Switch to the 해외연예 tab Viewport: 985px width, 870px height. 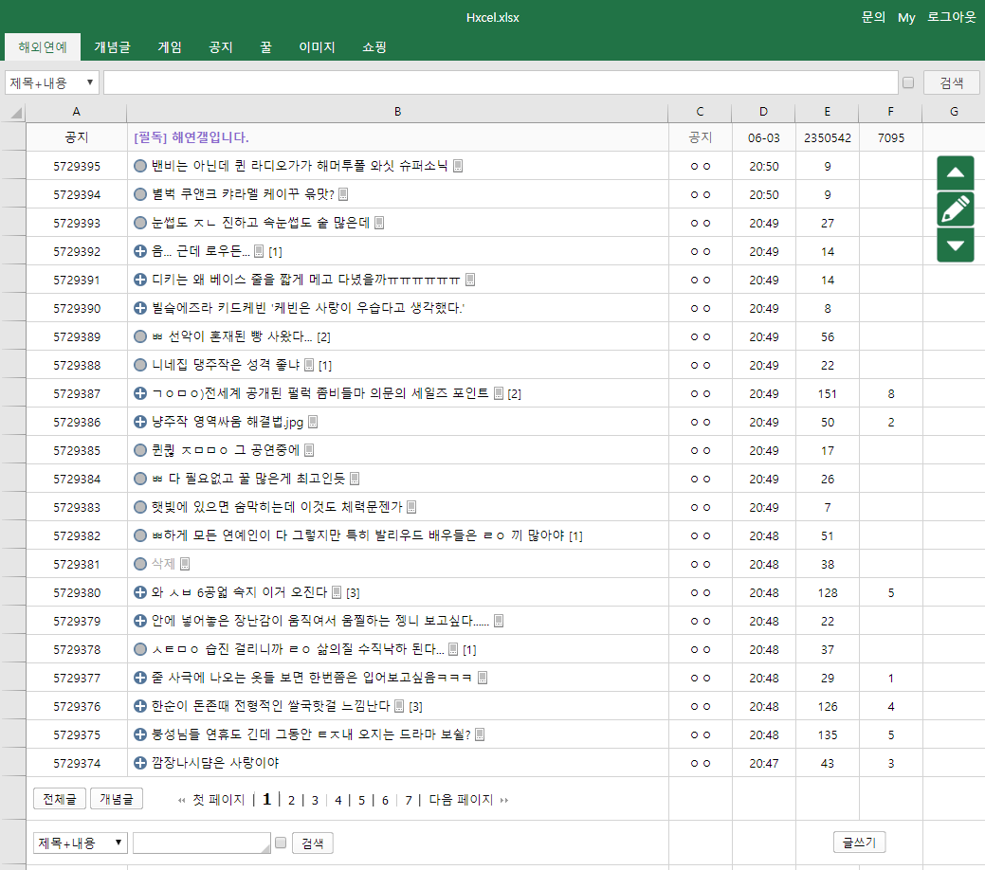(43, 47)
